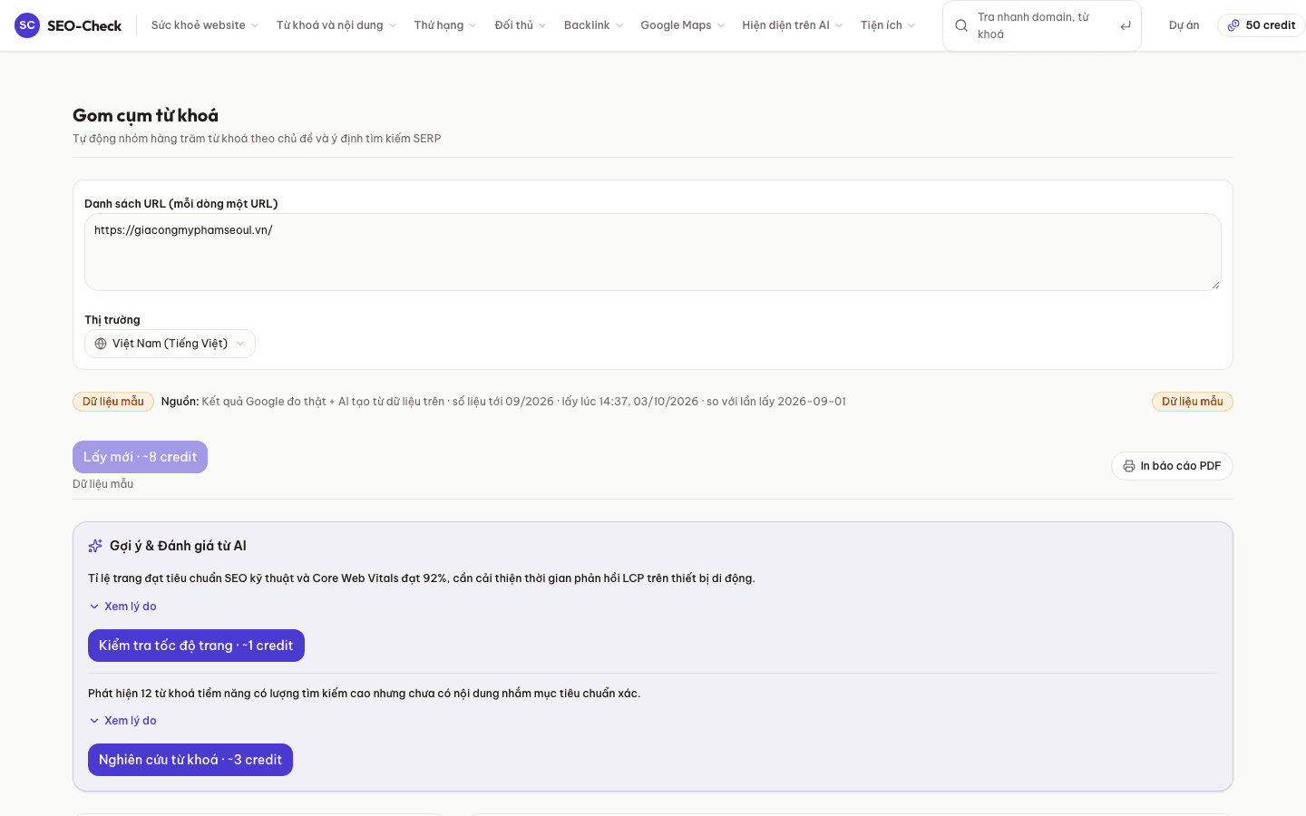
Task: Open the Dự án link
Action: click(x=1184, y=25)
